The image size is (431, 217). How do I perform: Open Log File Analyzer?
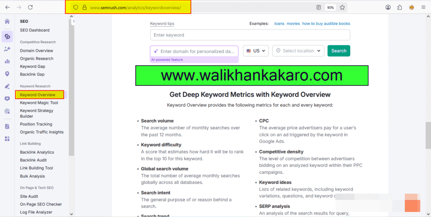[36, 212]
